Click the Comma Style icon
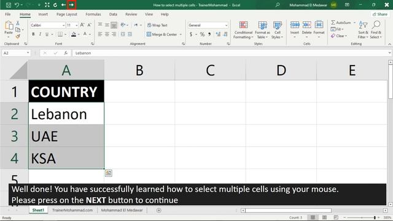This screenshot has height=221, width=393. pyautogui.click(x=209, y=34)
